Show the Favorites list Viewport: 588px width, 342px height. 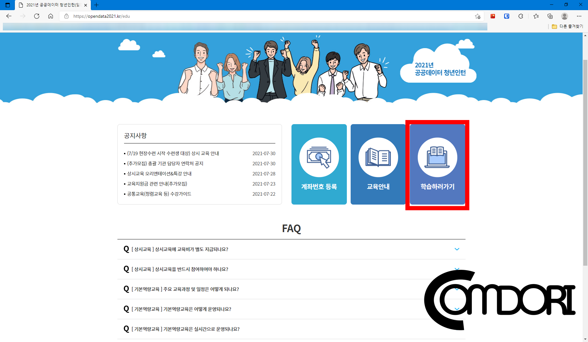536,16
